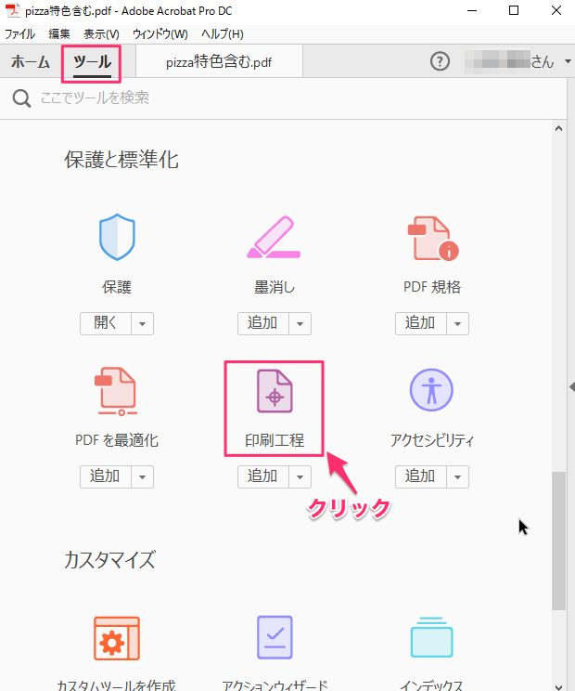Screen dimensions: 575x691
Task: Open the account name dropdown arrow
Action: pyautogui.click(x=568, y=61)
